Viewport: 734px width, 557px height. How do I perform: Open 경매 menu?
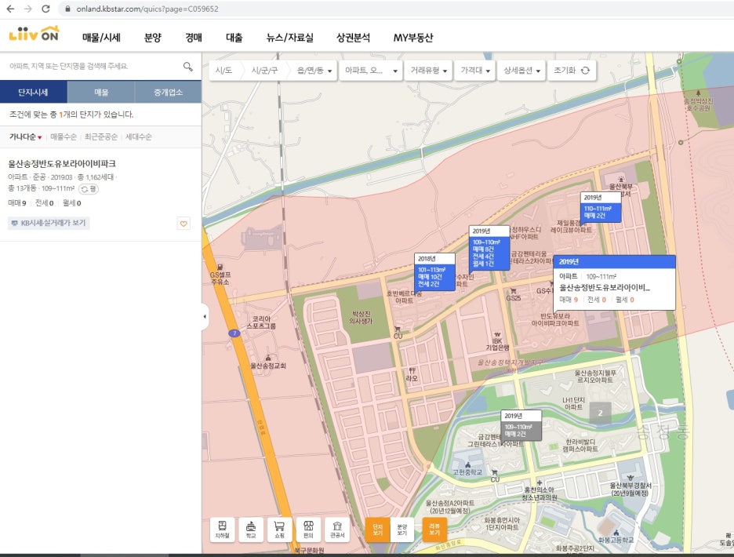[x=194, y=38]
